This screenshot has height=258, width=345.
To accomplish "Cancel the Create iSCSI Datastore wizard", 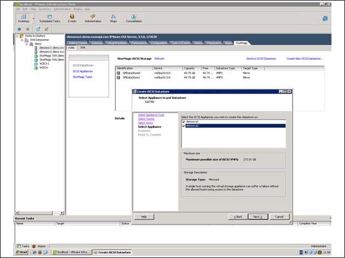I will tap(279, 217).
